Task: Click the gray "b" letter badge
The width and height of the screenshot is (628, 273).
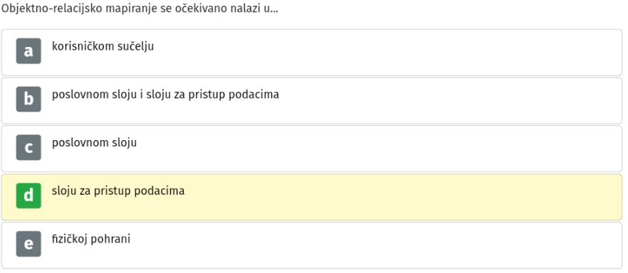Action: pyautogui.click(x=28, y=99)
